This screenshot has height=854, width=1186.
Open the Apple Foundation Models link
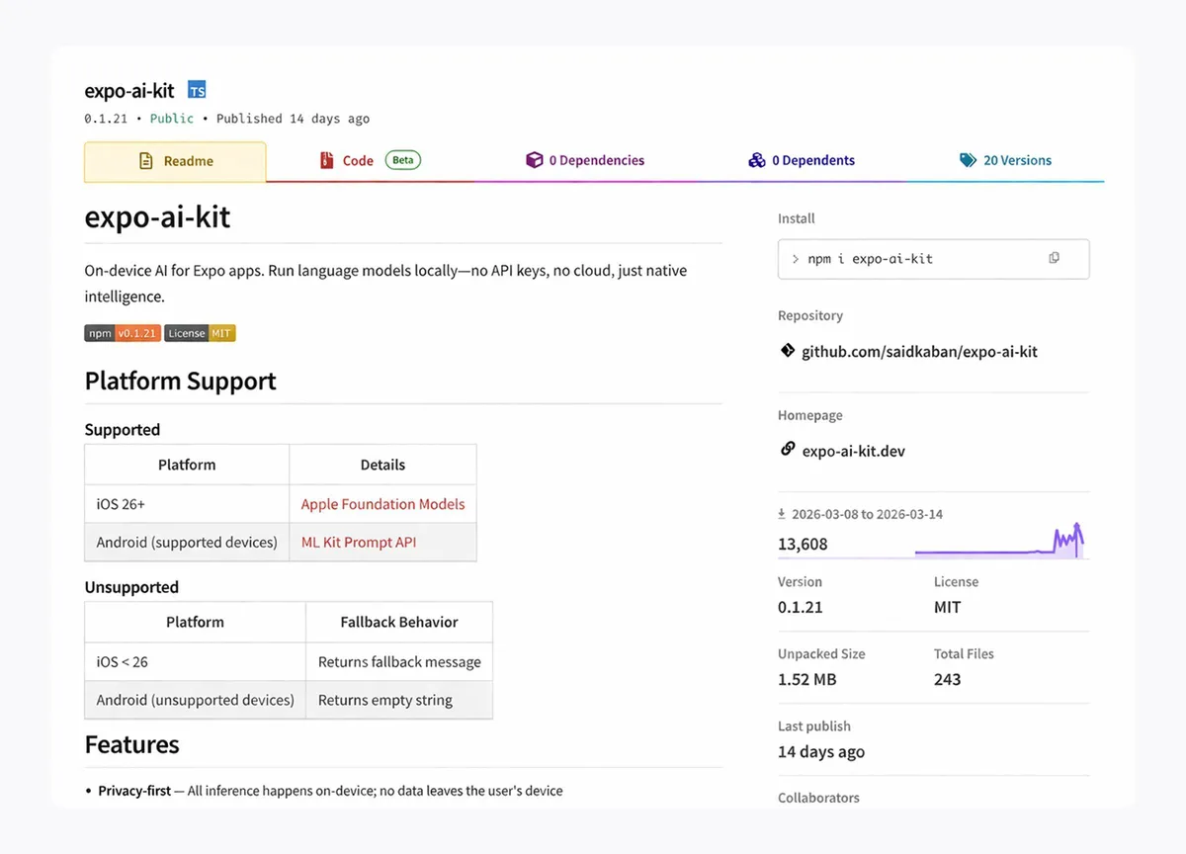point(382,504)
